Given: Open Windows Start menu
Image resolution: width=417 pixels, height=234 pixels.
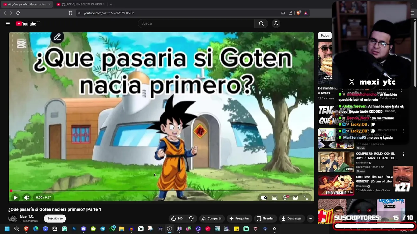Looking at the screenshot, I should pyautogui.click(x=7, y=229).
